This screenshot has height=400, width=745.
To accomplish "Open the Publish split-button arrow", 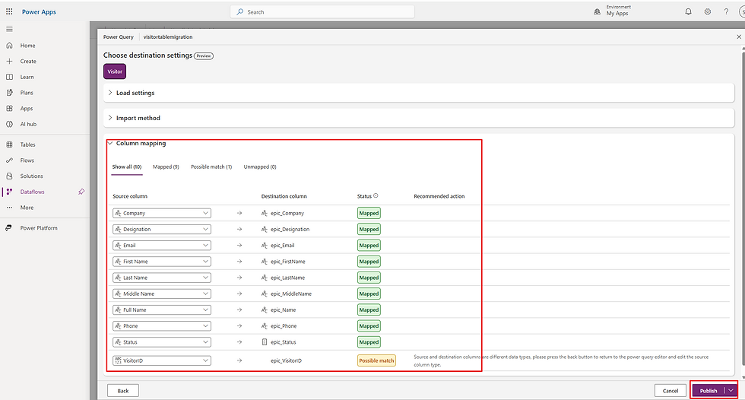I will 731,391.
